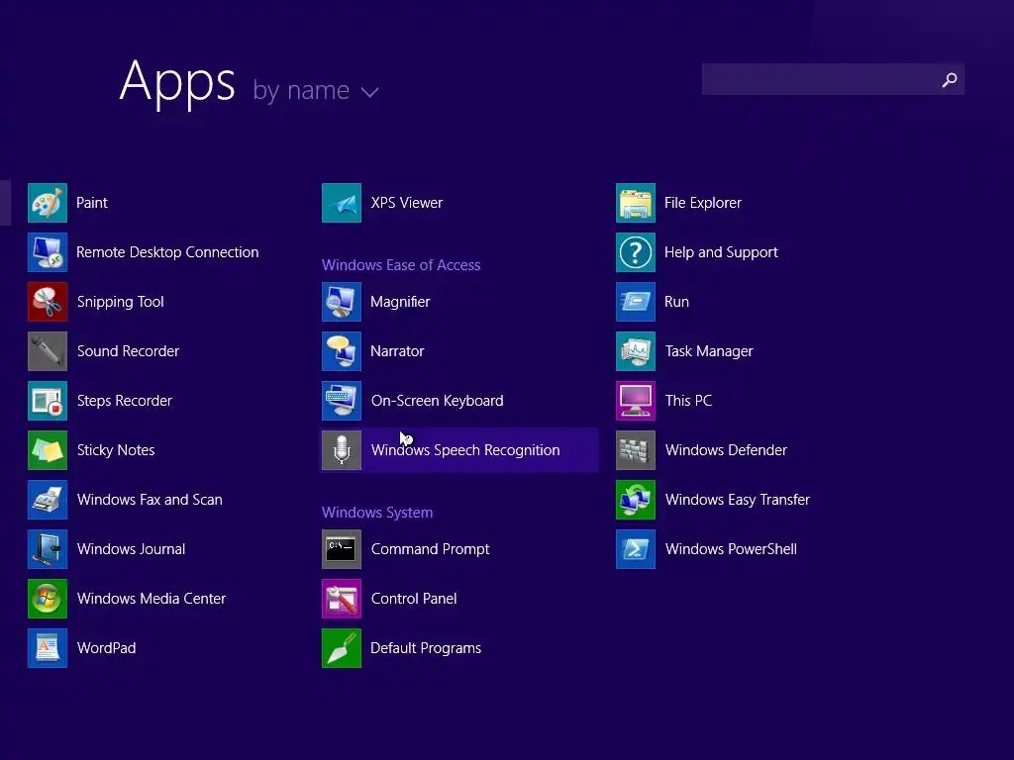1014x760 pixels.
Task: Open the WordPad icon
Action: [x=48, y=647]
